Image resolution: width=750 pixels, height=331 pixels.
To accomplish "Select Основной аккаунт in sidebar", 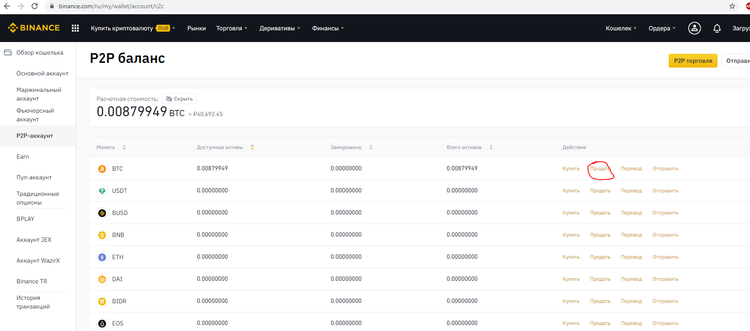I will pos(42,73).
